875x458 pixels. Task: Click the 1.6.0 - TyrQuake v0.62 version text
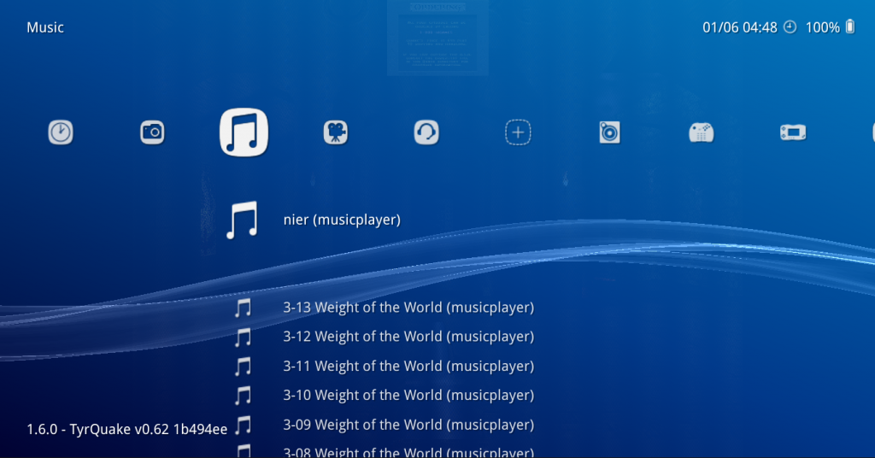click(x=126, y=429)
